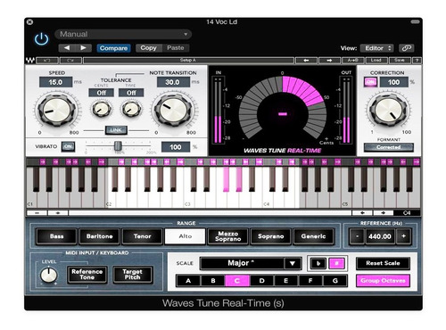Click the Tolerance Cents small knob
The image size is (446, 330).
[102, 109]
